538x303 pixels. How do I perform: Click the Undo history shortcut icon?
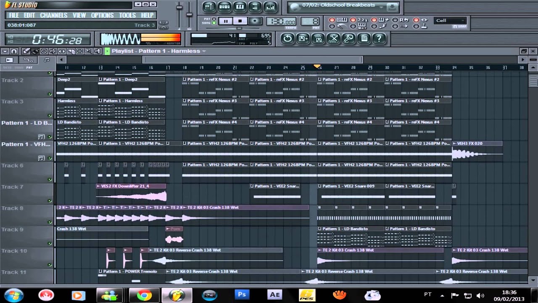click(287, 39)
